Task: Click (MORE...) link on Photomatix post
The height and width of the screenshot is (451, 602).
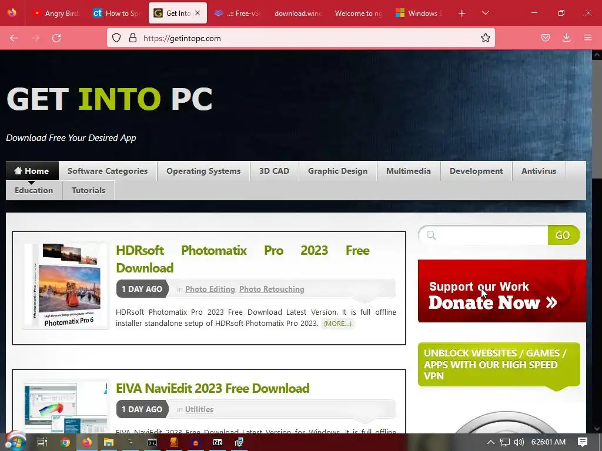Action: [337, 324]
